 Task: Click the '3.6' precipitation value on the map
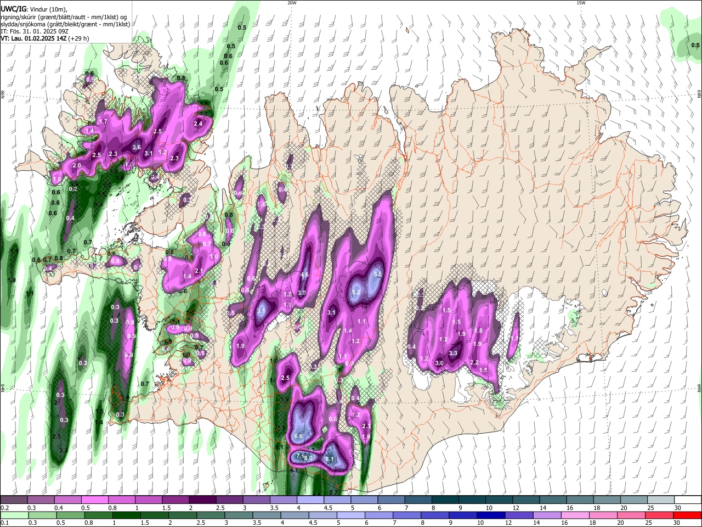pyautogui.click(x=137, y=147)
